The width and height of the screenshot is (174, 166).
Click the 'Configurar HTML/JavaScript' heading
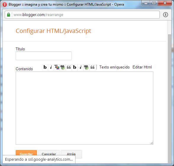pyautogui.click(x=53, y=31)
